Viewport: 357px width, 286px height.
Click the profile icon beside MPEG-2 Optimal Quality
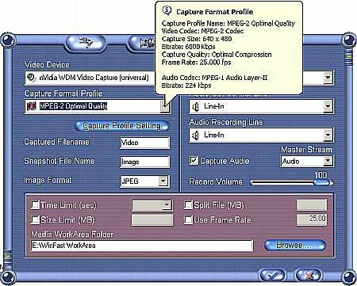32,106
